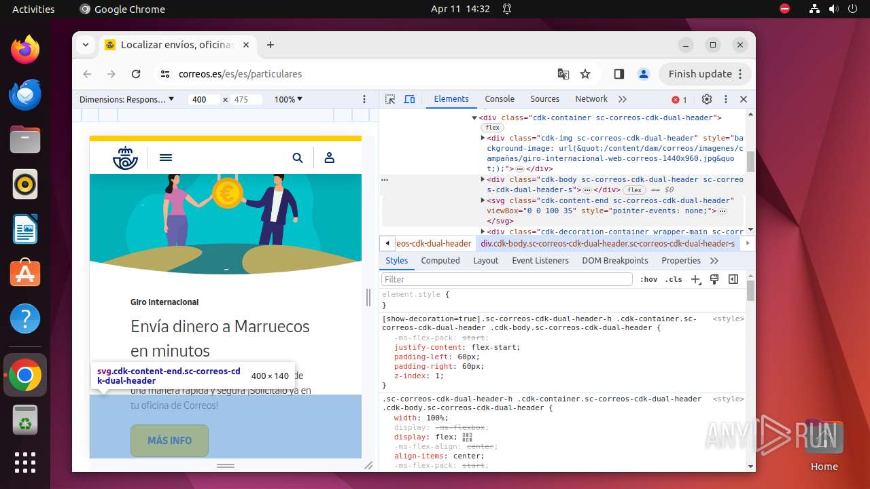Open the Dimensions Responsive dropdown

point(126,99)
